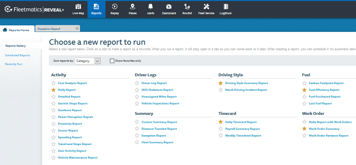Favorite the Vehicle Maintenance Report star
Viewport: 356px width, 165px height.
pyautogui.click(x=53, y=158)
